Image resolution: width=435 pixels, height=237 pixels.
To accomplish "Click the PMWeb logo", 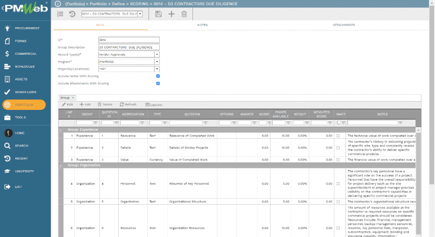I will pos(26,8).
